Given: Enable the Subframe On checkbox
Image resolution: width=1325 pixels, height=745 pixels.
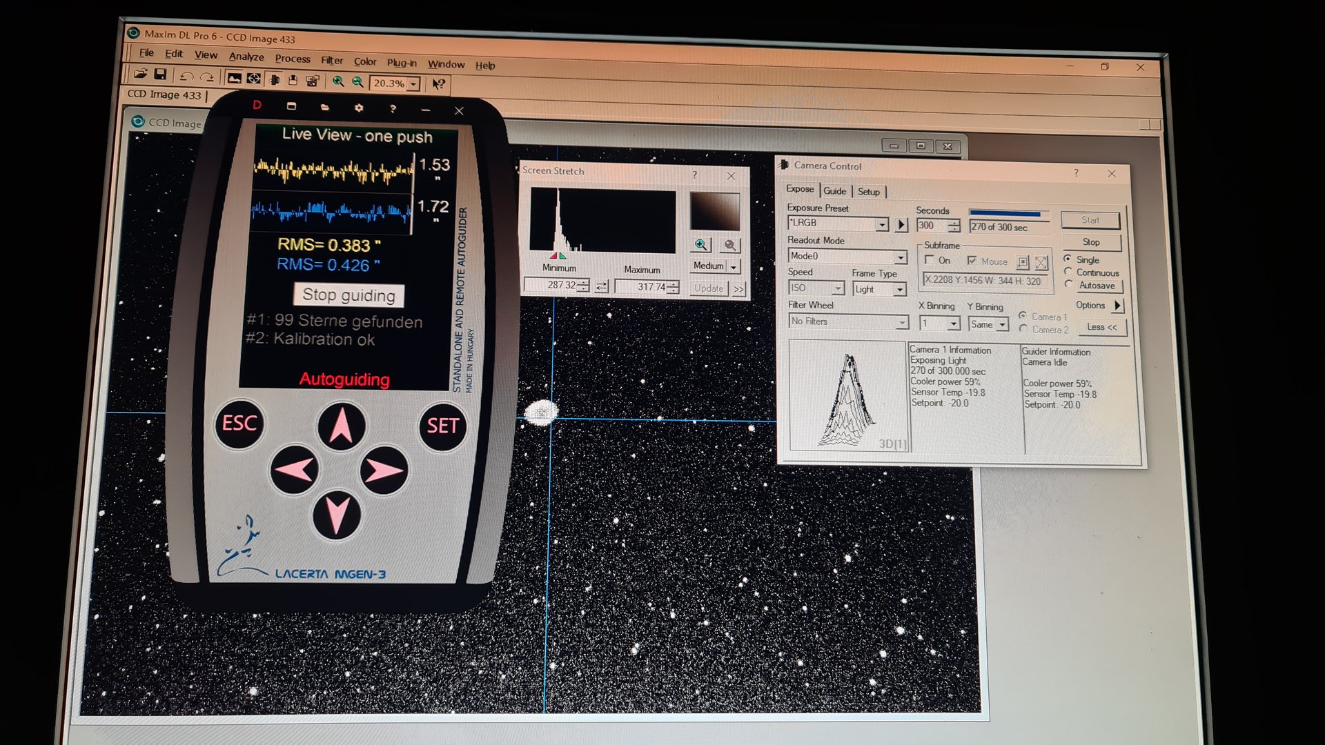Looking at the screenshot, I should 930,260.
